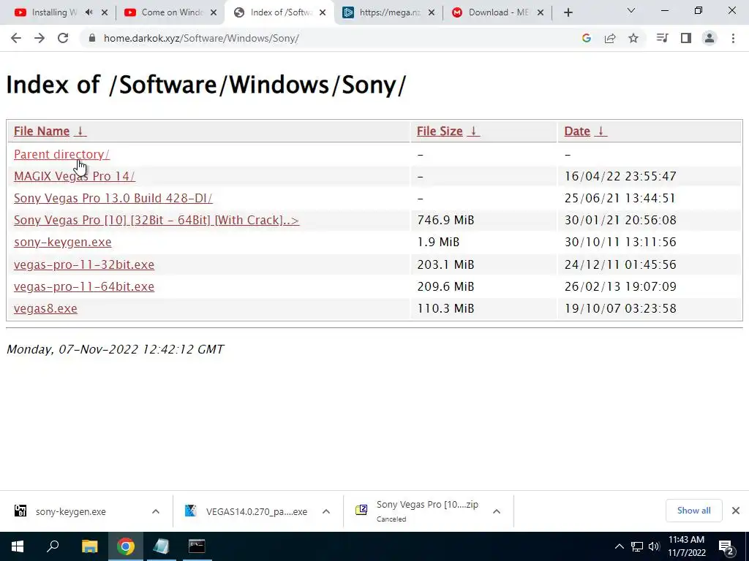The image size is (749, 561).
Task: Open network status in system tray
Action: (x=637, y=546)
